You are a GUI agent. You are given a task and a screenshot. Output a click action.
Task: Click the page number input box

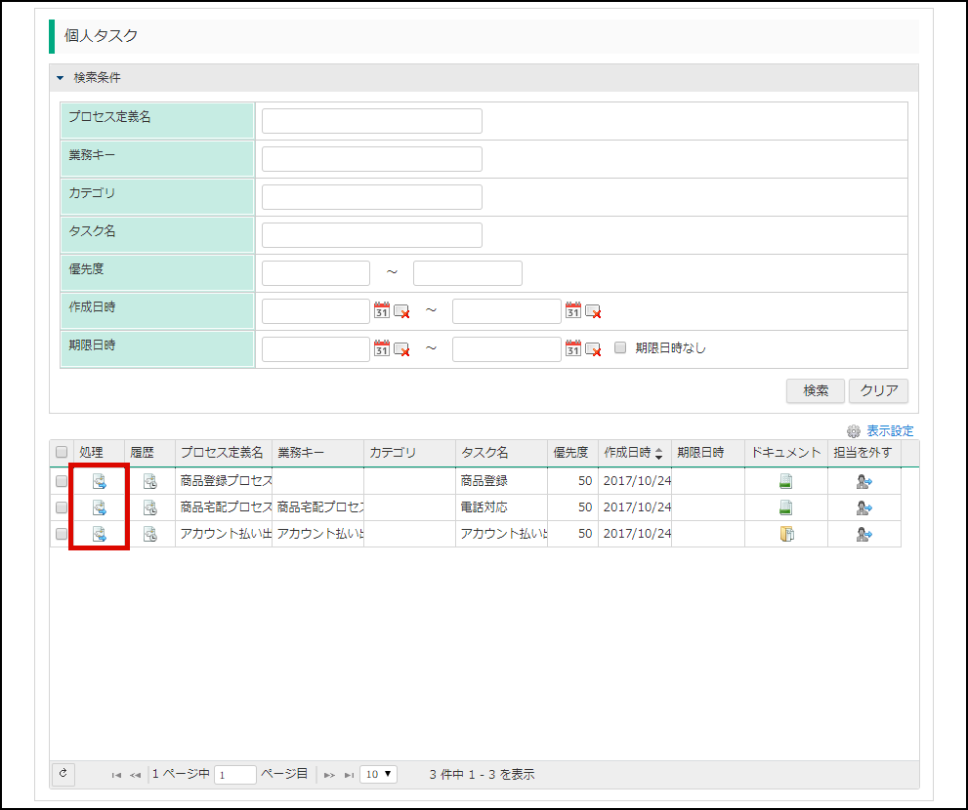234,775
